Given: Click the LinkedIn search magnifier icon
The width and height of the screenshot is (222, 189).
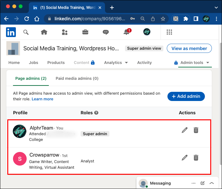Looking at the screenshot, I should click(26, 32).
